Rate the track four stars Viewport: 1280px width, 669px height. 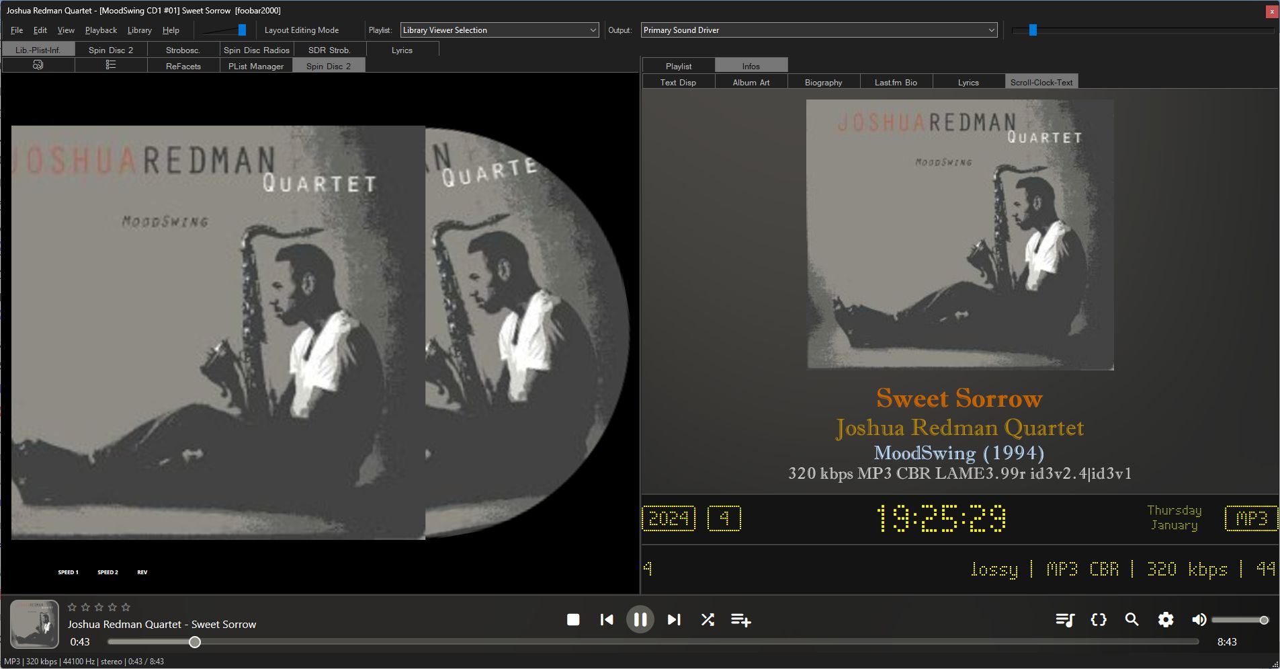112,607
